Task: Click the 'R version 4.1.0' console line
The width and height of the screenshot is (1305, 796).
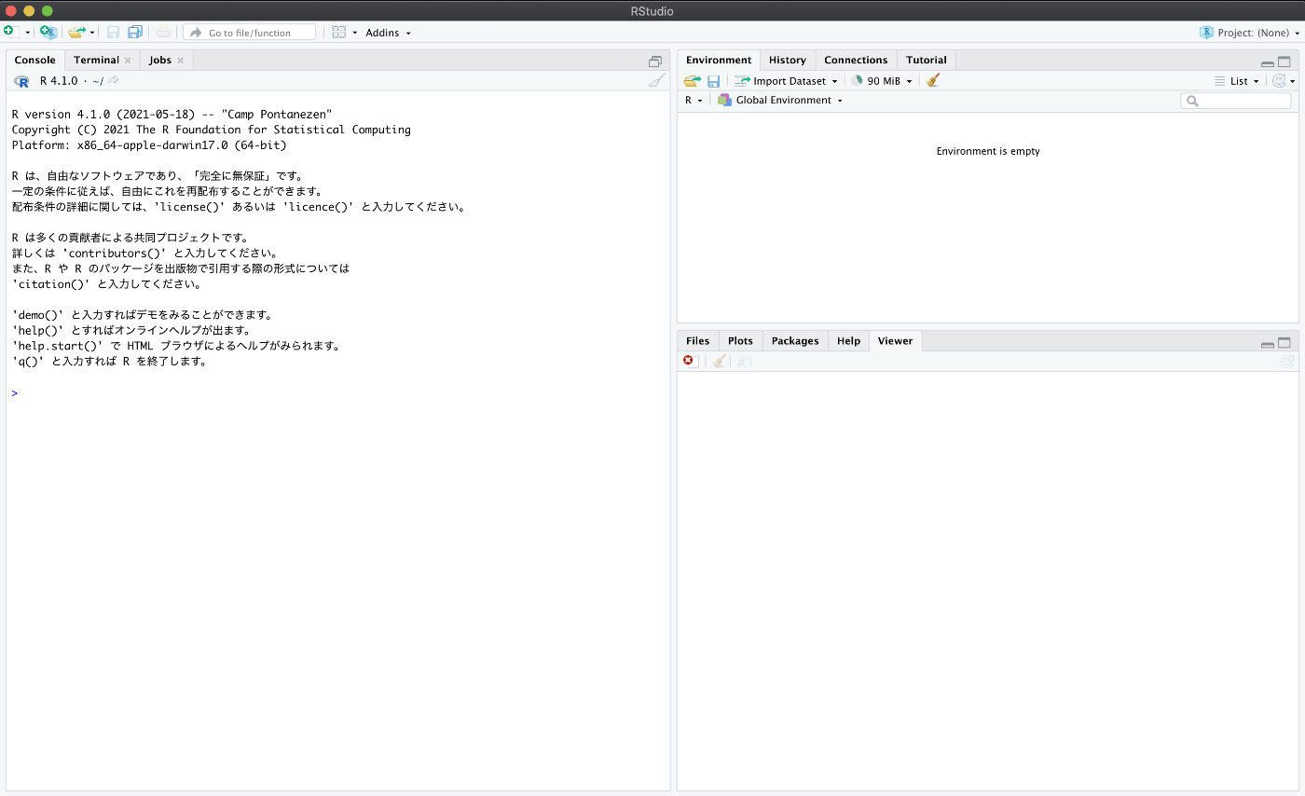Action: click(172, 115)
